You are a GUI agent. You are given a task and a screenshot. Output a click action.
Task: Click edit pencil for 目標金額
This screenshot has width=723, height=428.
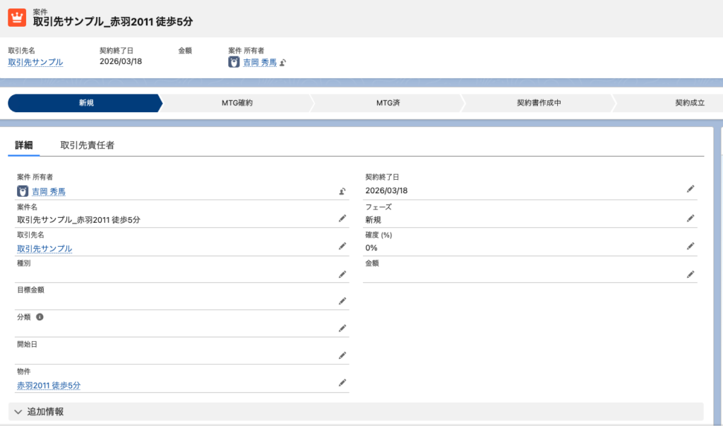(x=342, y=300)
